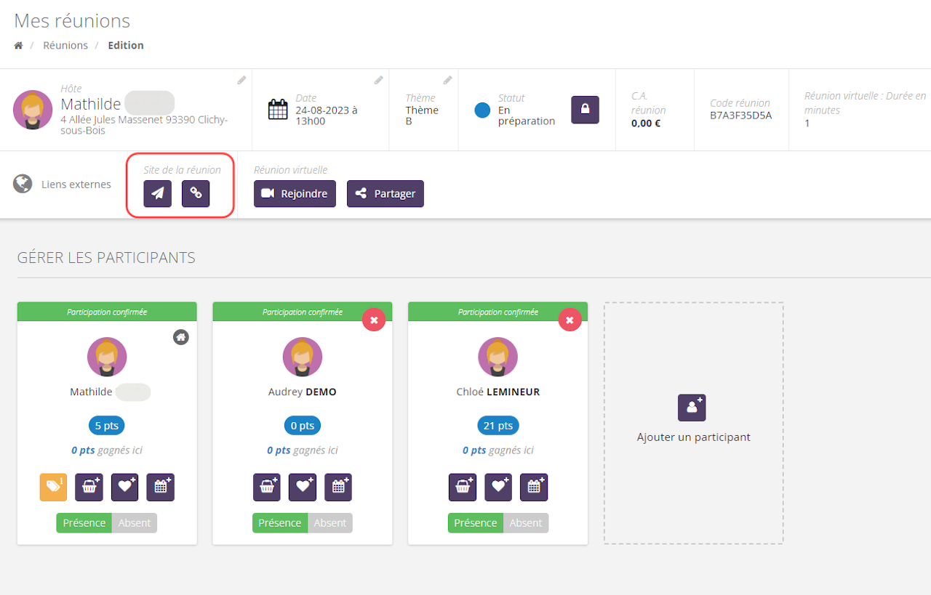Screen dimensions: 931x595
Task: Add basket order for Audrey DEMO
Action: pyautogui.click(x=266, y=487)
